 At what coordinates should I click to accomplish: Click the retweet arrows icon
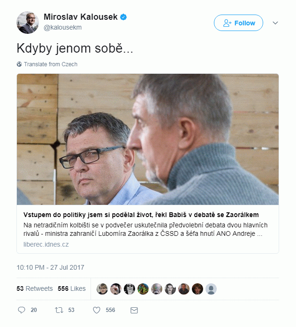point(59,310)
